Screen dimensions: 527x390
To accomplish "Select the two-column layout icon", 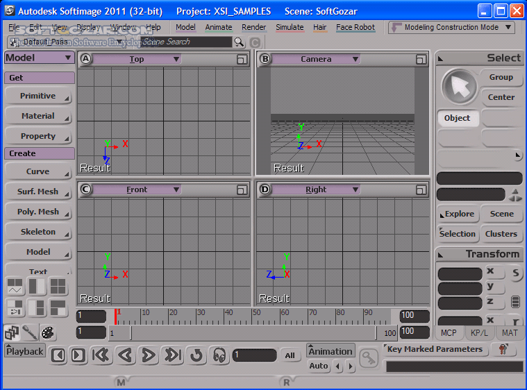I will (37, 286).
